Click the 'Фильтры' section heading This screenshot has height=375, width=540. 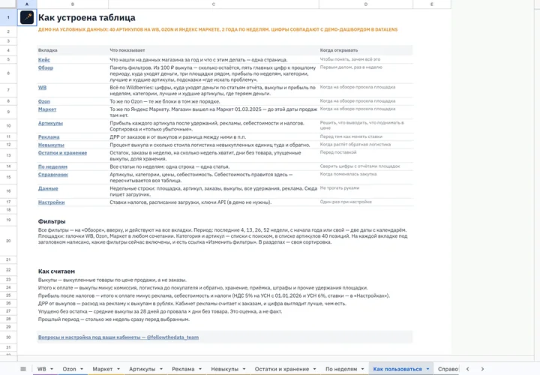[52, 221]
